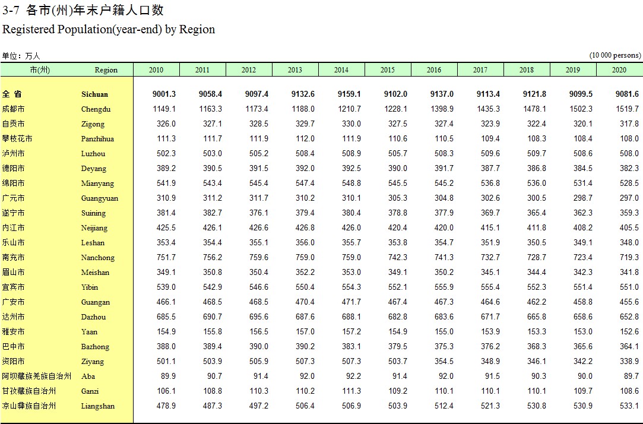The height and width of the screenshot is (424, 643).
Task: Select the Yaan row label
Action: click(x=89, y=332)
